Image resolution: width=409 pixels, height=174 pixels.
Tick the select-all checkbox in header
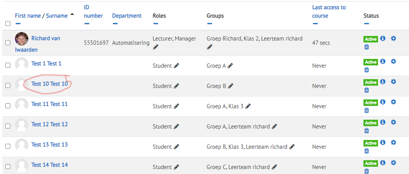point(8,23)
